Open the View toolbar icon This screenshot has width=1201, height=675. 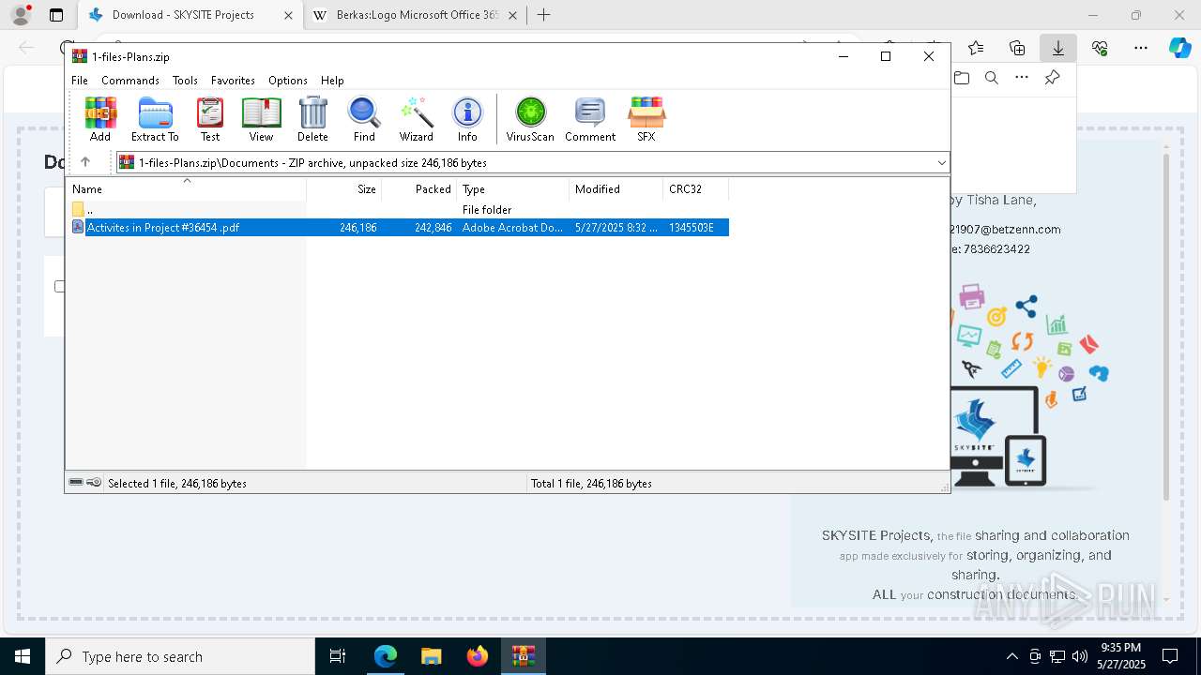(261, 119)
